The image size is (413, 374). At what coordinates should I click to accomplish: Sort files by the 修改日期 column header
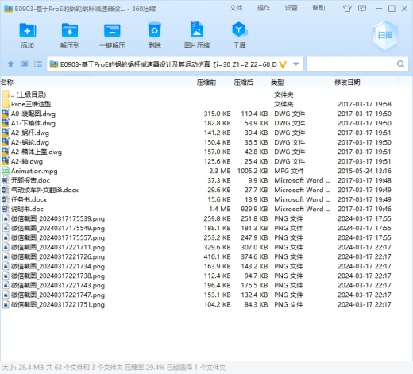coord(347,83)
